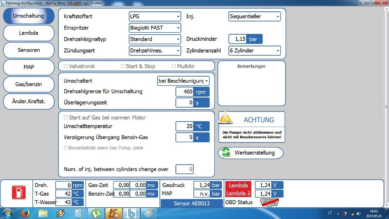This screenshot has height=219, width=389.
Task: Toggle Benzinbetrieb wenn Gas-Temp. unter checkbox
Action: (66, 148)
